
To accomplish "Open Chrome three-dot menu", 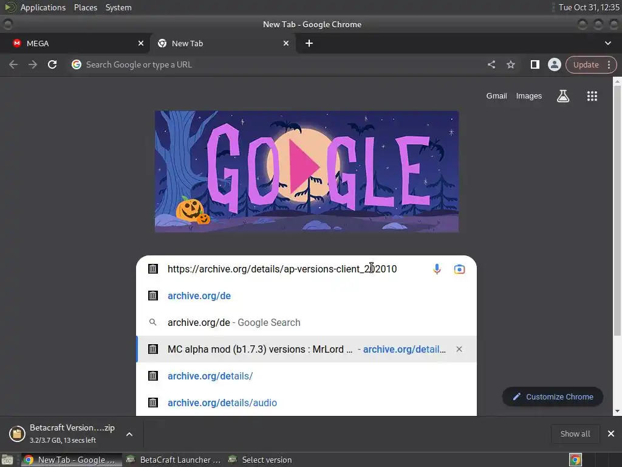I will [609, 64].
